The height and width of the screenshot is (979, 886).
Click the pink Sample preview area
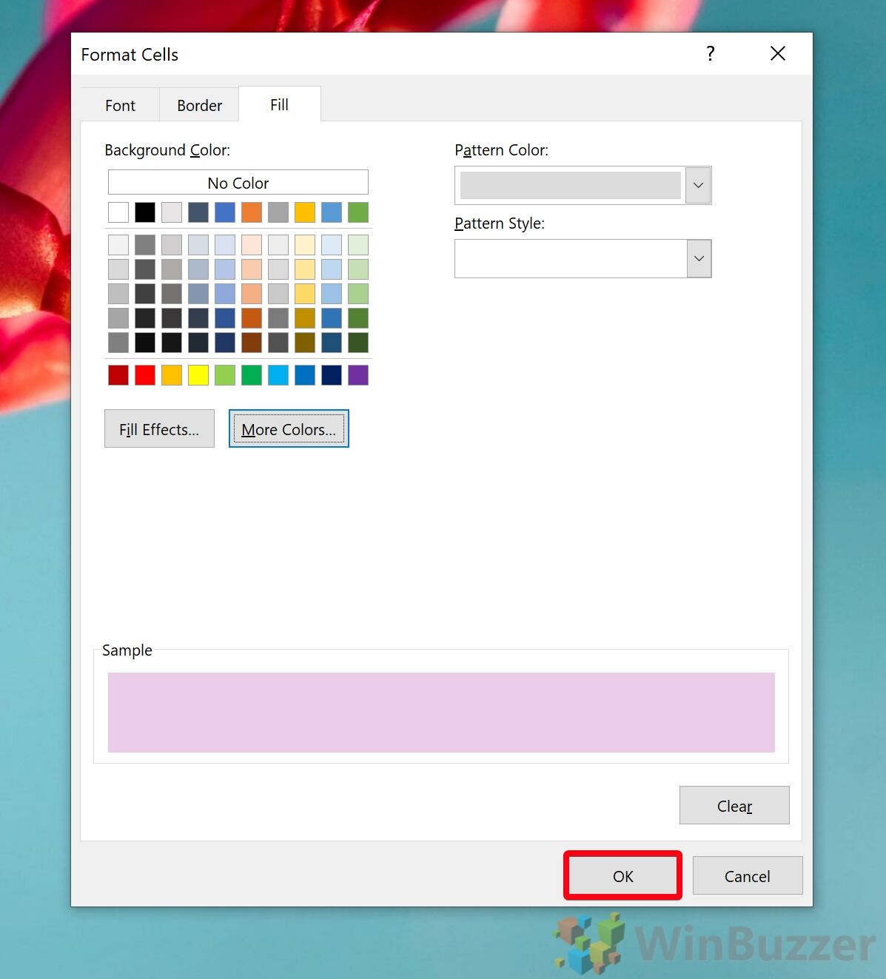(441, 712)
